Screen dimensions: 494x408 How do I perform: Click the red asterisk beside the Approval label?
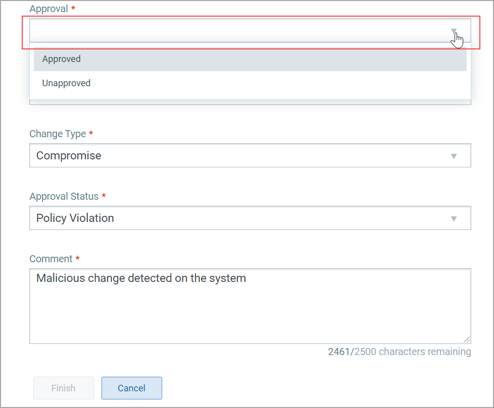pos(73,8)
